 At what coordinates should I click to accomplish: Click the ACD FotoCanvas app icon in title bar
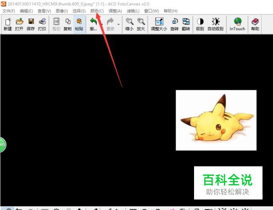tap(3, 3)
